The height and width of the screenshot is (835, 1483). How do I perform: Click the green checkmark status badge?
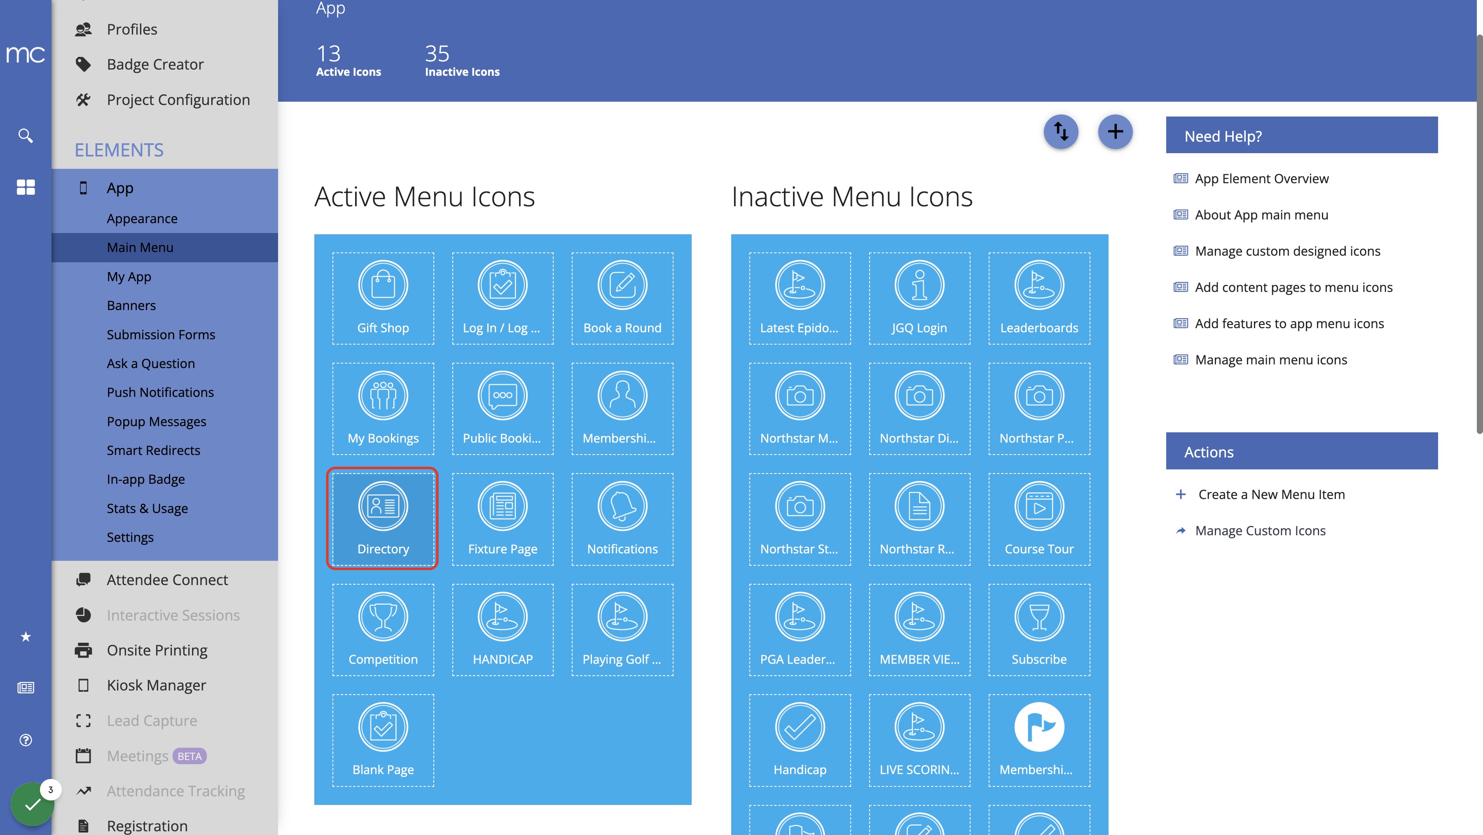[x=32, y=804]
